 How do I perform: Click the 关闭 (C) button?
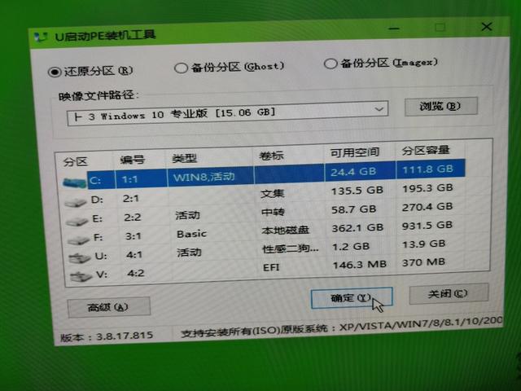(449, 293)
